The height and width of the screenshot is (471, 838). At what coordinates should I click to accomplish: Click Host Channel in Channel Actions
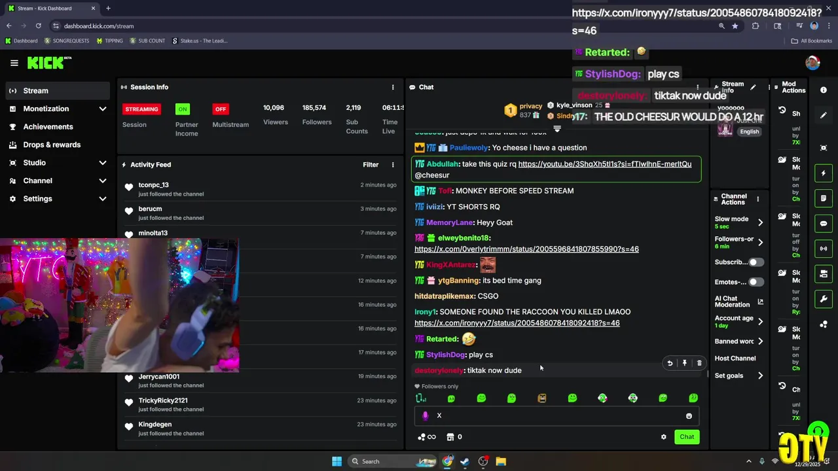(735, 358)
